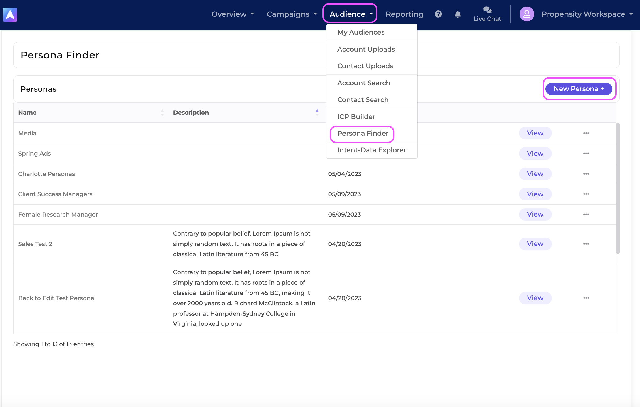Screen dimensions: 640x407
Task: Select Account Uploads menu item
Action: coord(372,49)
